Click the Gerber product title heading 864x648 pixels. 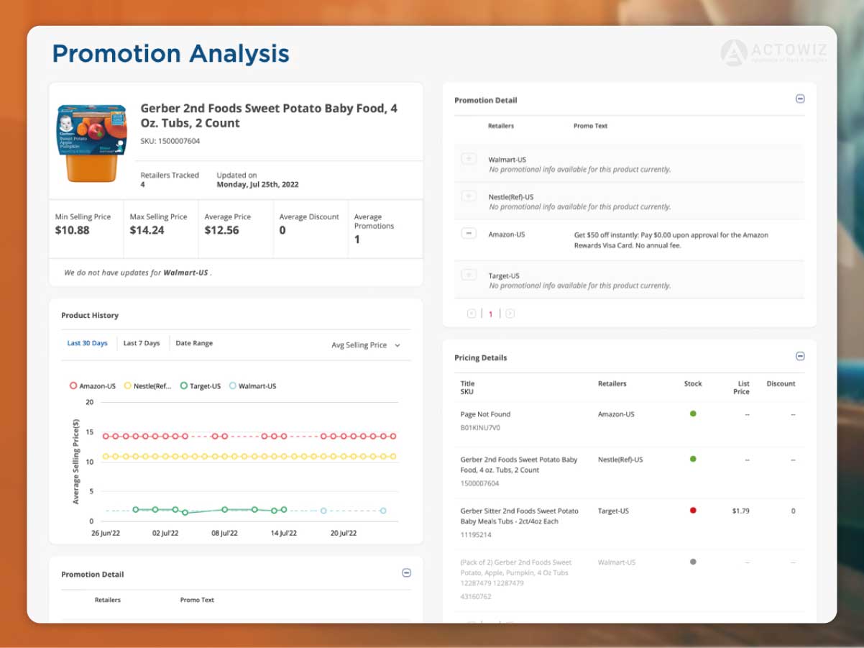pos(269,116)
